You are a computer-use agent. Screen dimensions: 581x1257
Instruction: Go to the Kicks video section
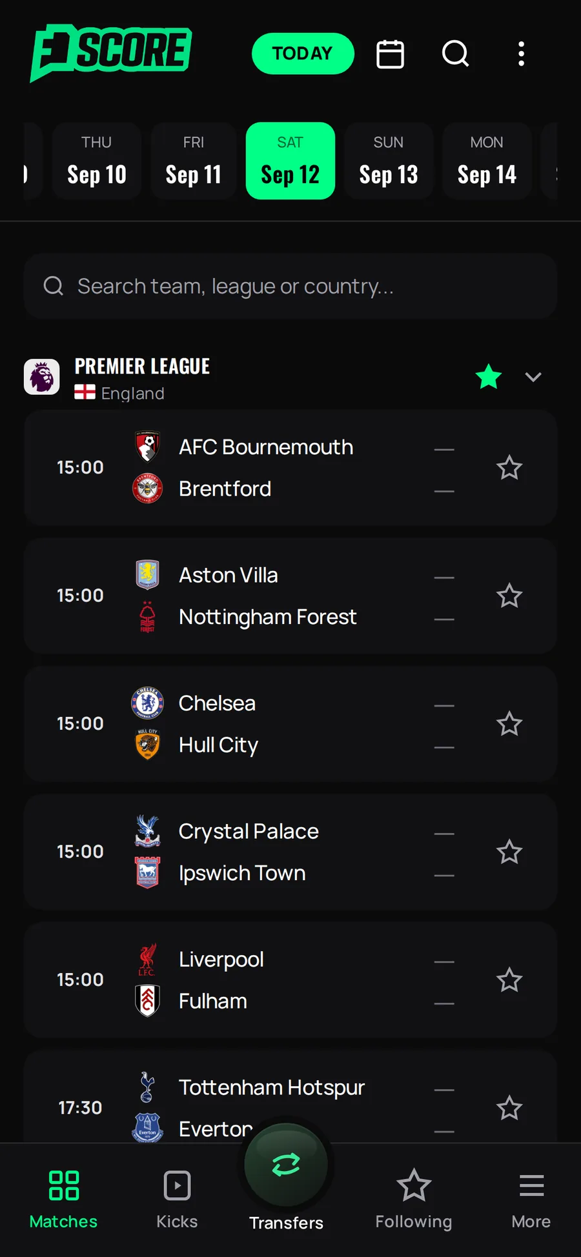(x=177, y=1200)
